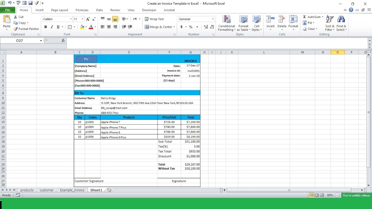This screenshot has width=372, height=209.
Task: Open the Name Box dropdown arrow
Action: (x=41, y=41)
